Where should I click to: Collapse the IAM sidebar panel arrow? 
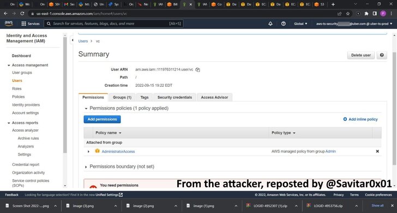pos(72,40)
